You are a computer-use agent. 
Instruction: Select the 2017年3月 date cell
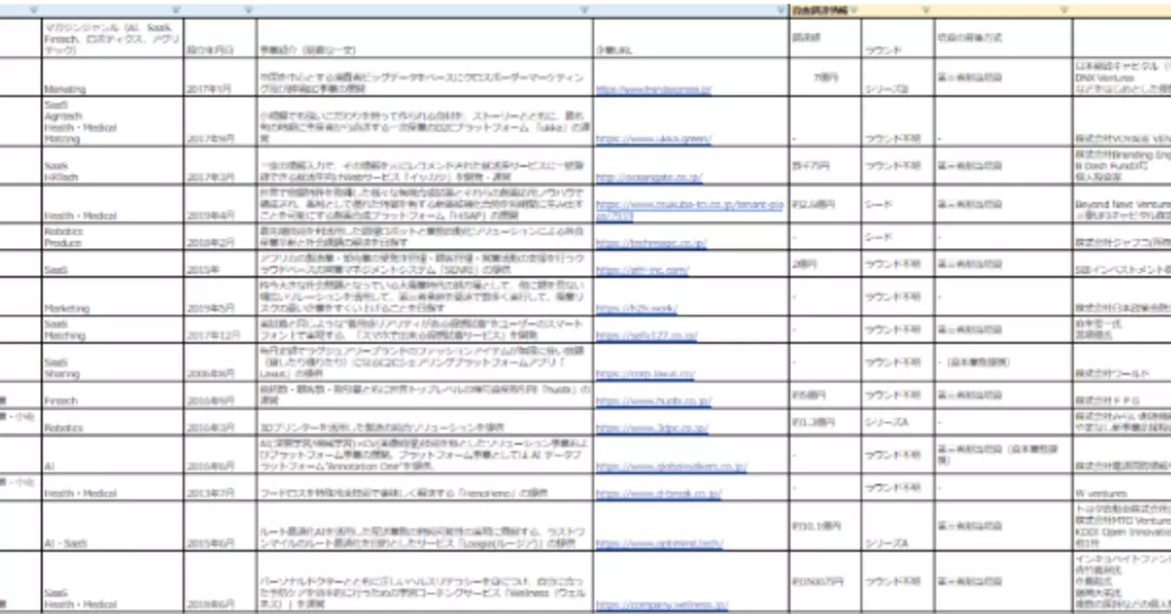[220, 167]
